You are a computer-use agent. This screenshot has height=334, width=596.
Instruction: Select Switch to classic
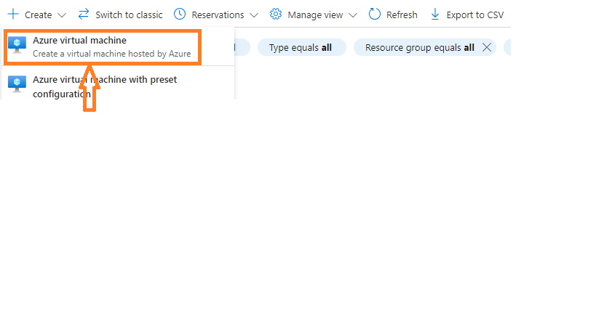click(x=129, y=15)
